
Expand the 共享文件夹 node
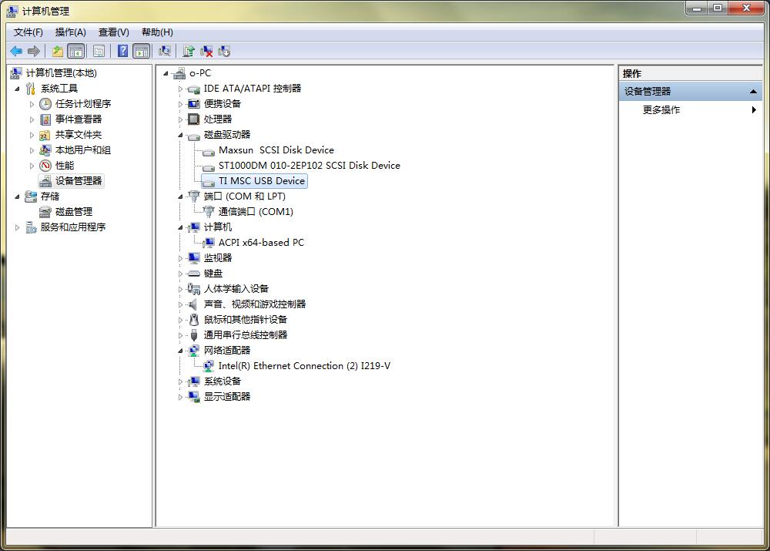tap(32, 135)
